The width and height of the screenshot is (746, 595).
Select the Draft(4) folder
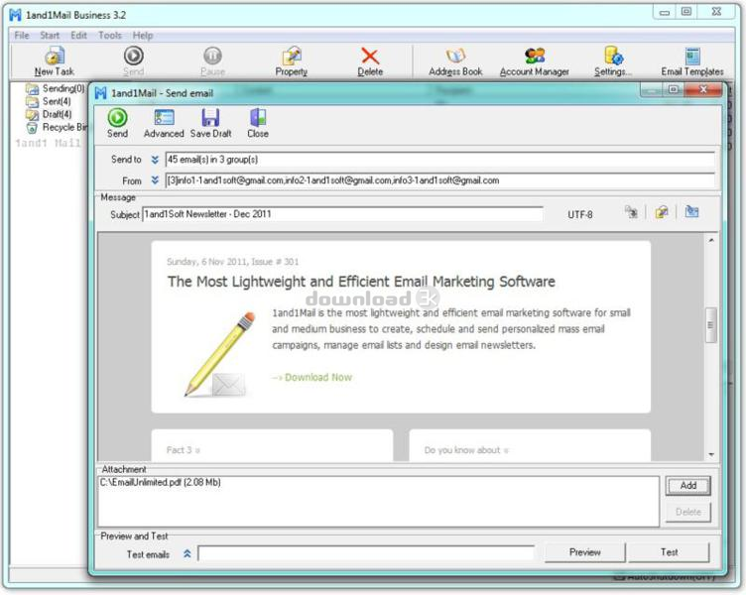[x=49, y=114]
